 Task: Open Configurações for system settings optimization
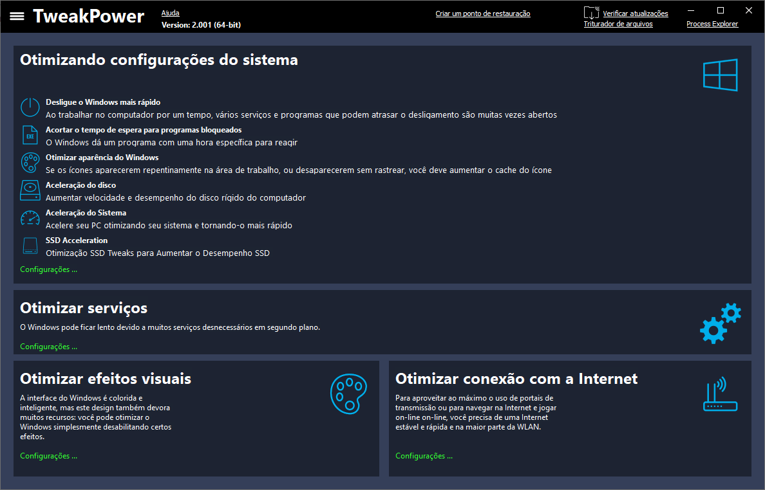48,269
